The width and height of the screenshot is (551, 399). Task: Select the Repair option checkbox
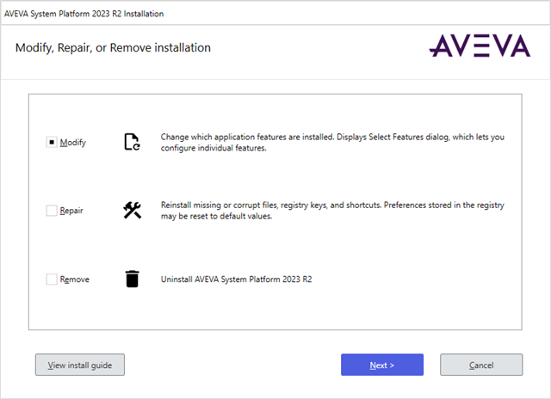52,211
